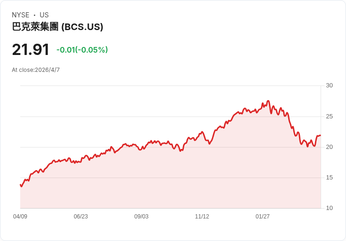Image resolution: width=346 pixels, height=241 pixels.
Task: Pick the 15 price axis label
Action: click(330, 178)
